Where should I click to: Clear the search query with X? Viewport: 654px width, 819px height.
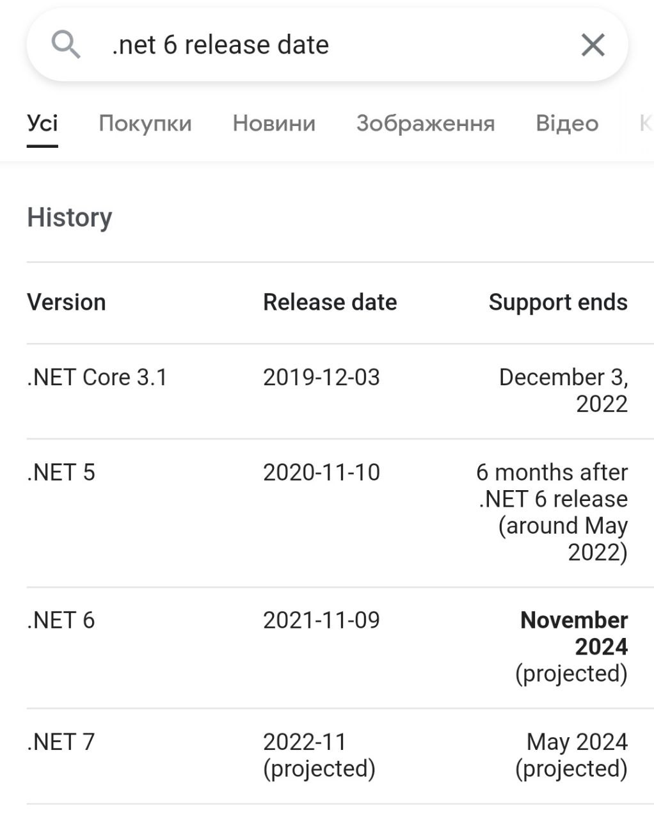593,45
